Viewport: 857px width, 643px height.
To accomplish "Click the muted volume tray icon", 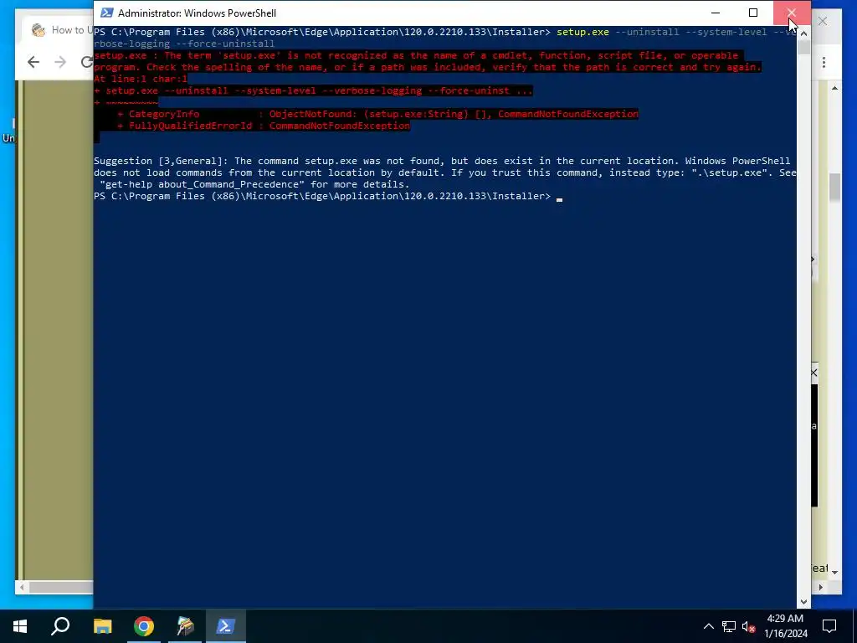I will (748, 626).
